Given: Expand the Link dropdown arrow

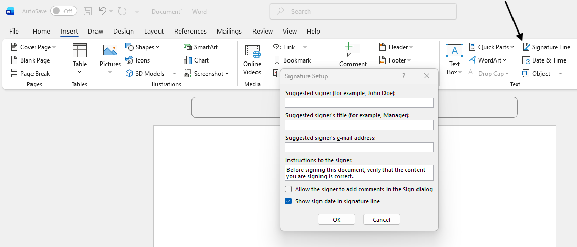Looking at the screenshot, I should coord(305,47).
